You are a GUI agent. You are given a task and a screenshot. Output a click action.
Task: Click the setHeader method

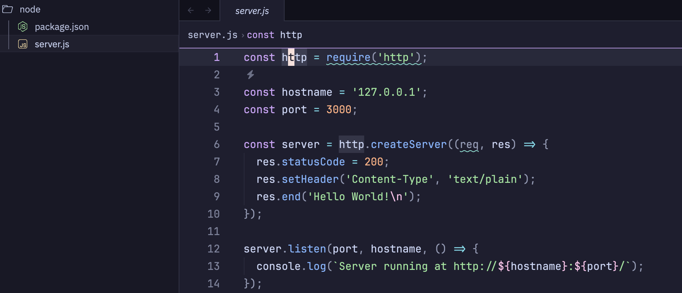pos(310,179)
